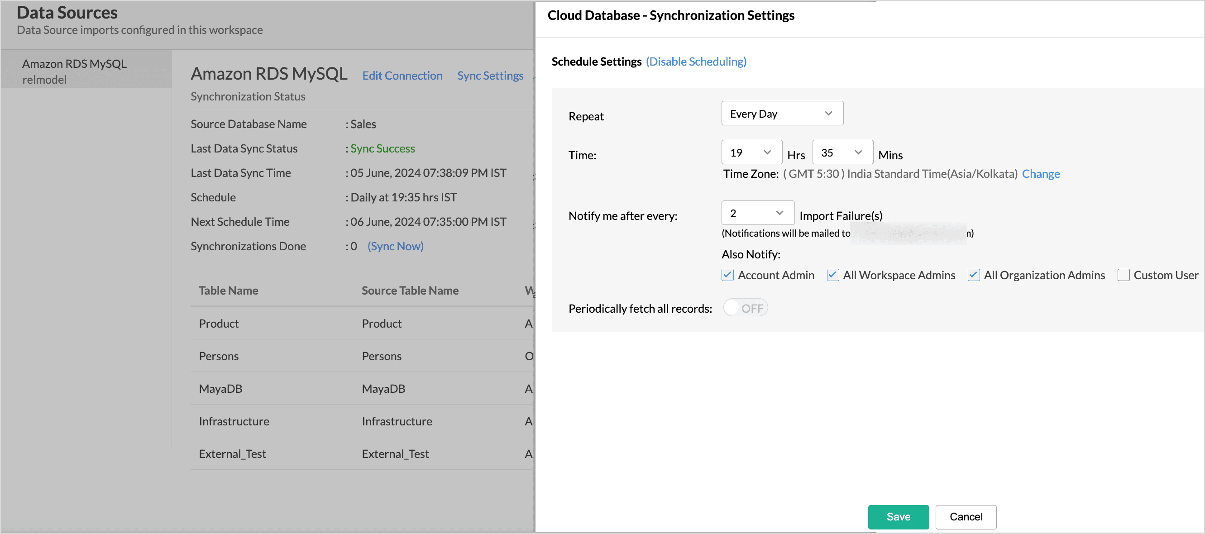Viewport: 1205px width, 534px height.
Task: Click the External_Test table name cell
Action: click(233, 454)
